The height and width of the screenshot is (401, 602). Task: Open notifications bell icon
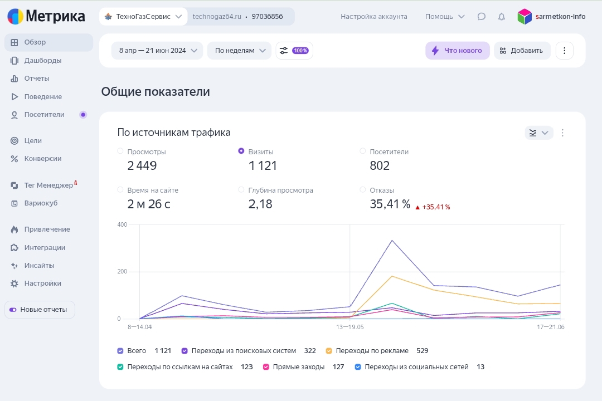[x=502, y=17]
